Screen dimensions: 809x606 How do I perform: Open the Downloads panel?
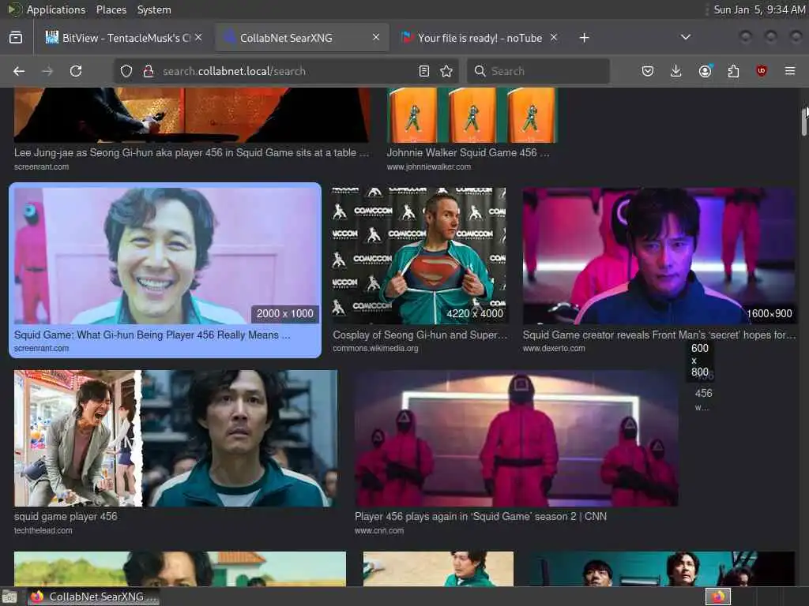pos(676,71)
